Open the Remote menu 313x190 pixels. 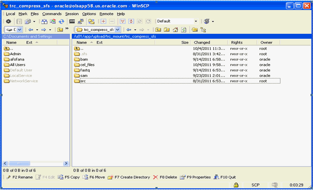pyautogui.click(x=107, y=14)
